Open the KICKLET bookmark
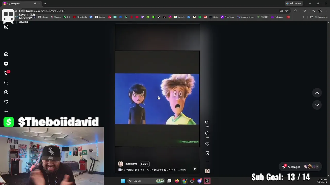330x185 pixels. pyautogui.click(x=263, y=17)
